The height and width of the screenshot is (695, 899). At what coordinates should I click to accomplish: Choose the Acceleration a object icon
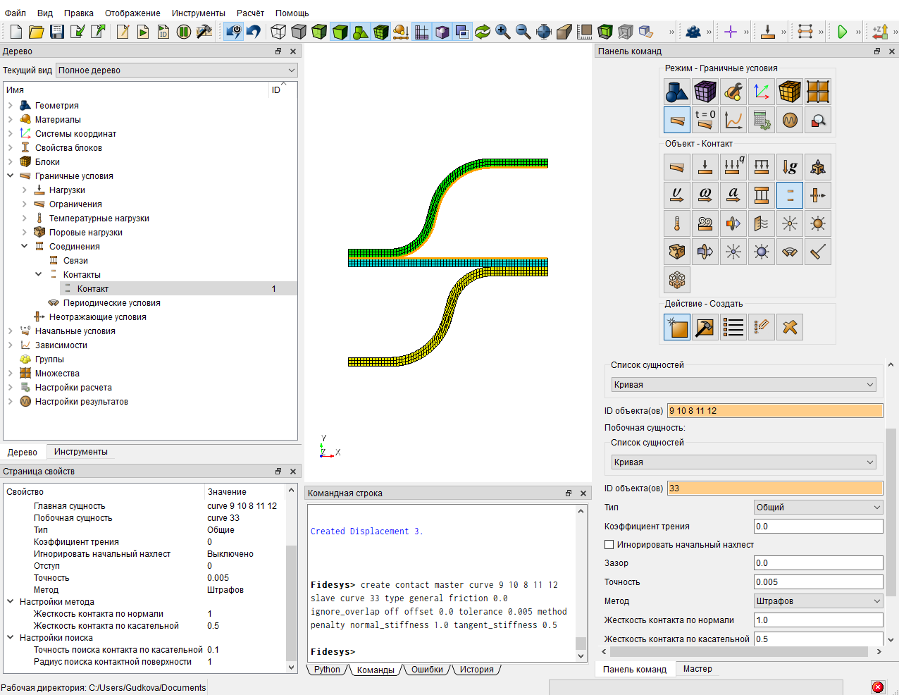coord(733,195)
